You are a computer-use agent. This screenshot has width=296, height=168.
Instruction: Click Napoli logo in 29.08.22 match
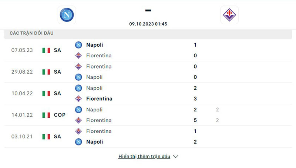[78, 77]
